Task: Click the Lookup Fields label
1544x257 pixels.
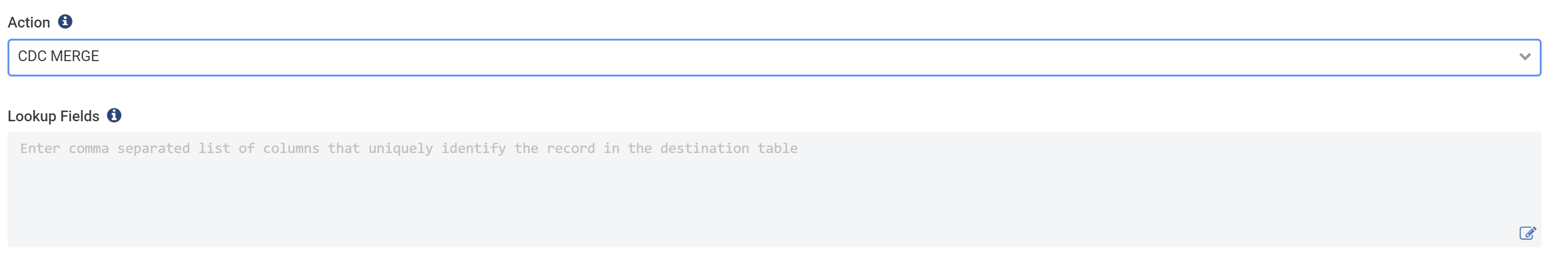Action: point(53,116)
